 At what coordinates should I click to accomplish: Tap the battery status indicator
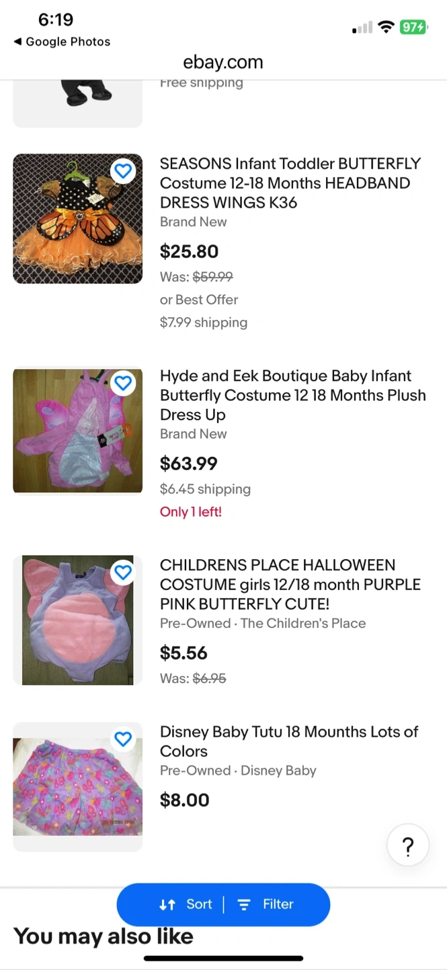(x=413, y=28)
